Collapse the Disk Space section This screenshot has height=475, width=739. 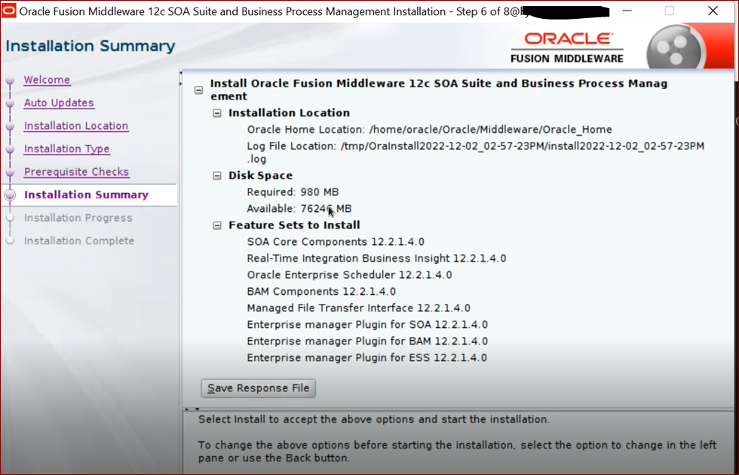[217, 176]
